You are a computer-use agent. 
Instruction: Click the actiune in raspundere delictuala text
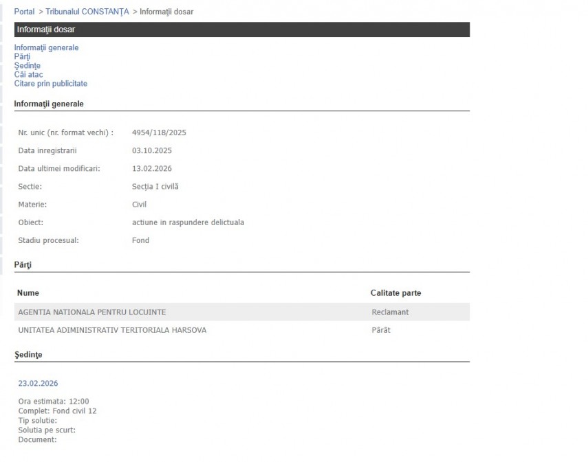pos(188,222)
